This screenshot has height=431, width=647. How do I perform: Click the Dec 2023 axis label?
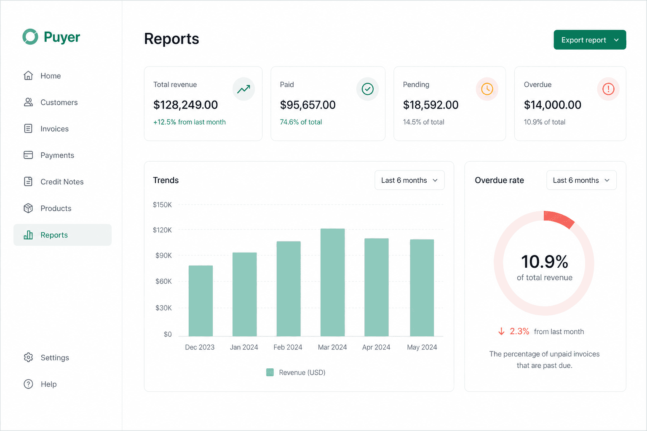point(200,347)
